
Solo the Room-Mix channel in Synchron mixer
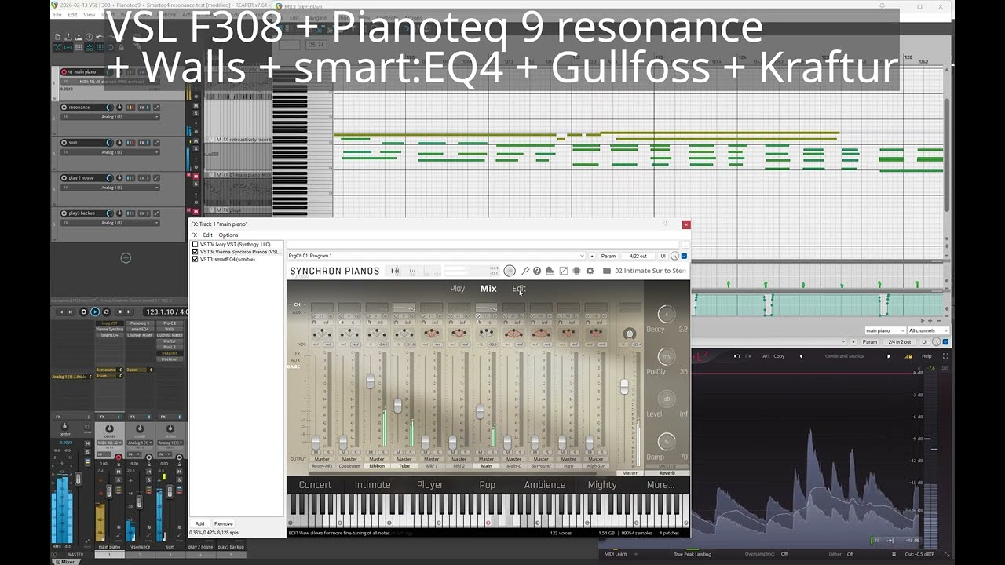[329, 453]
